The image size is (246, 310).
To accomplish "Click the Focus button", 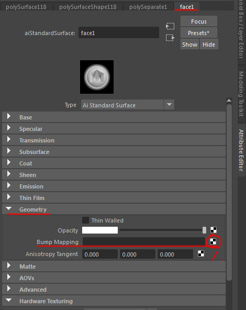I will tap(199, 21).
